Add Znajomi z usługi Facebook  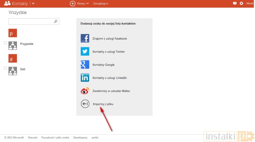pos(110,38)
